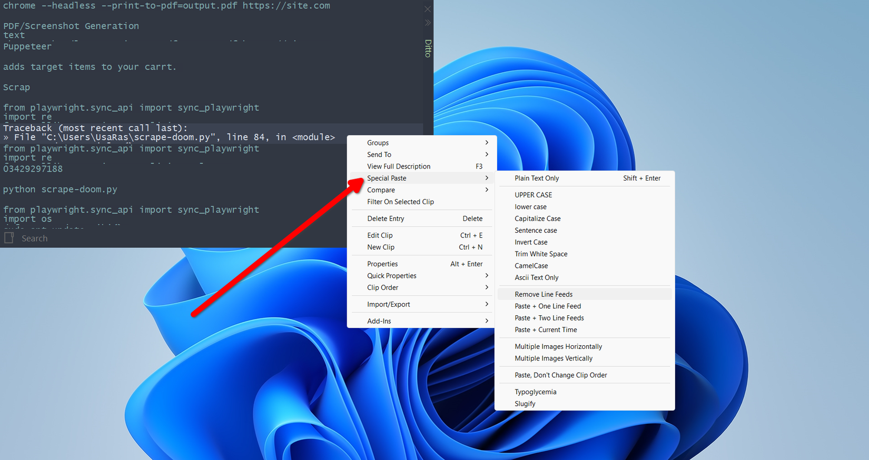
Task: Expand the Groups submenu arrow
Action: [487, 143]
